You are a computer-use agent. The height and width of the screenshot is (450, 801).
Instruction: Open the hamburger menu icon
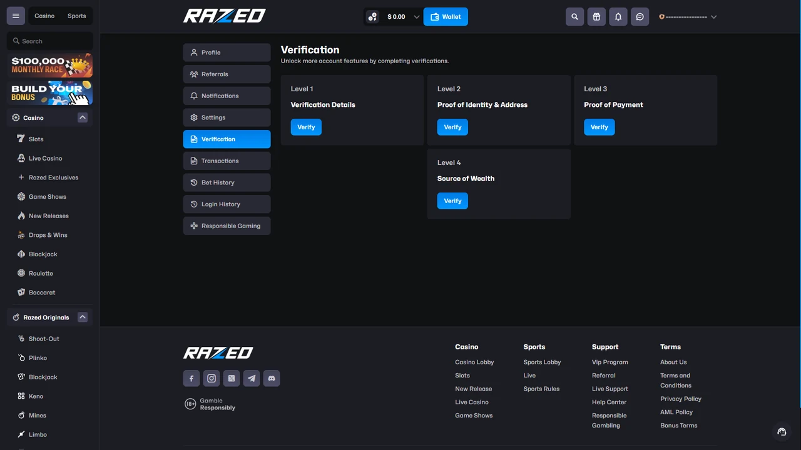(16, 16)
